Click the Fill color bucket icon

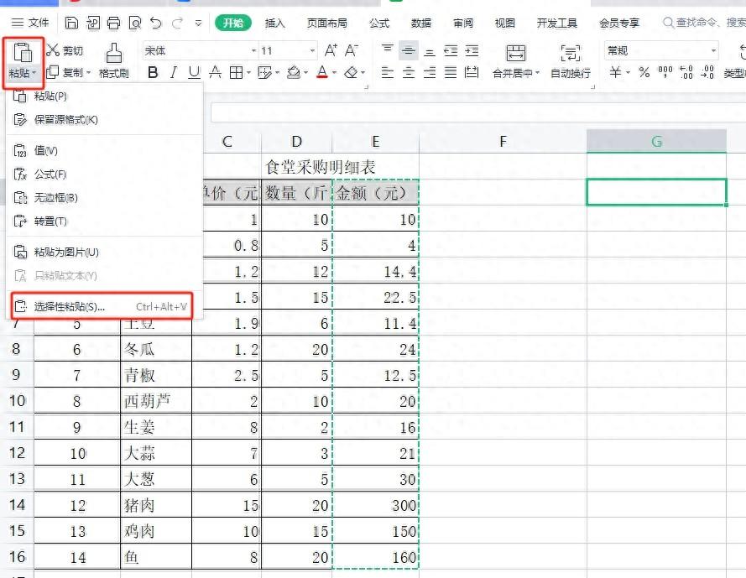[294, 72]
